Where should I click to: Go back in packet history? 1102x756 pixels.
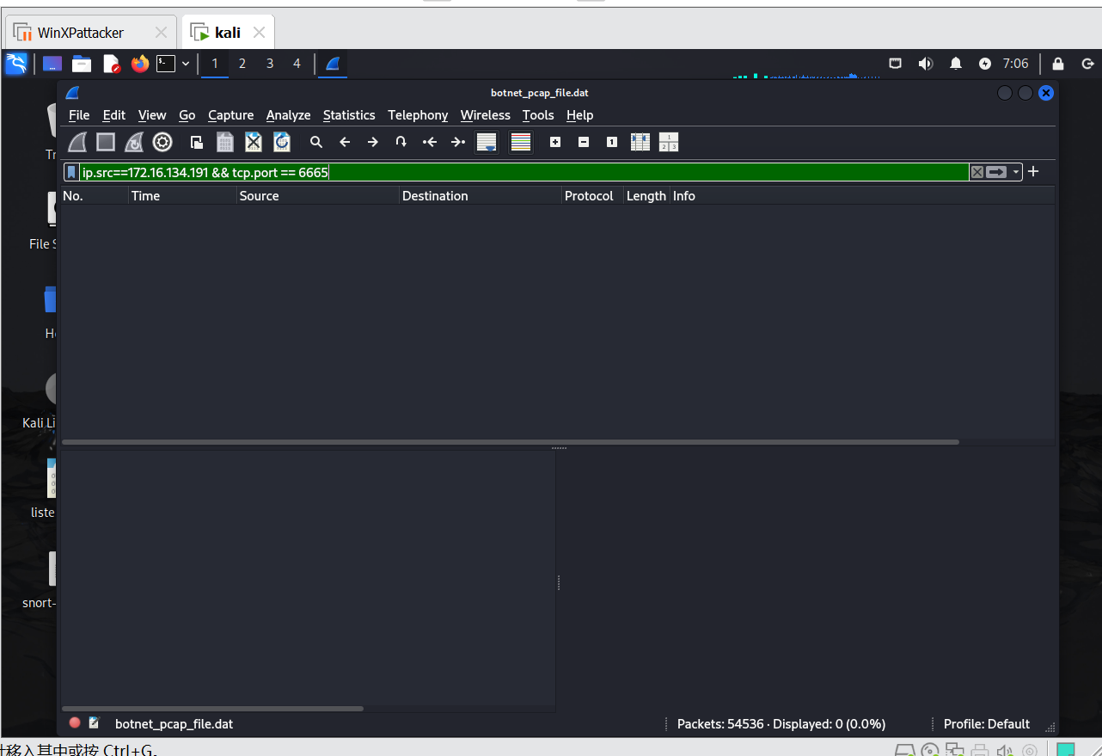345,142
